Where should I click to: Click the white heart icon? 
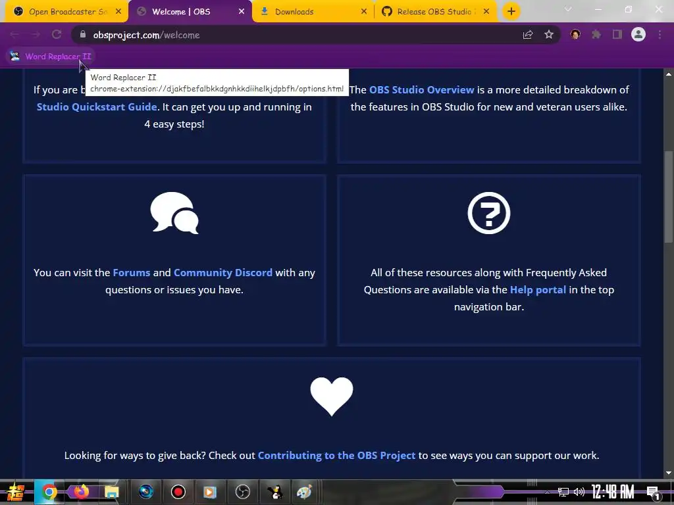click(x=332, y=397)
